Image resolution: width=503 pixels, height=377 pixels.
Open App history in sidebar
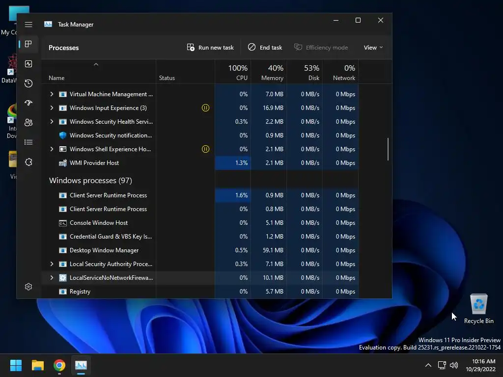(x=28, y=83)
